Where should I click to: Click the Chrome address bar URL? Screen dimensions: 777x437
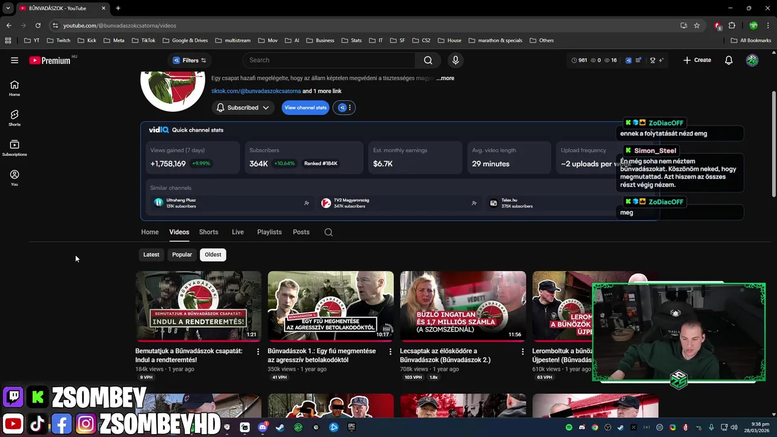120,25
